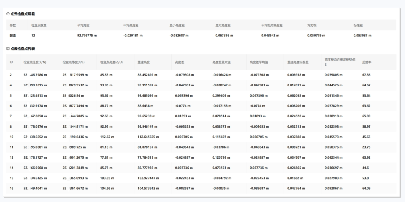The height and width of the screenshot is (202, 405).
Task: Select reconstructed height 81.078157 m
Action: (x=147, y=147)
